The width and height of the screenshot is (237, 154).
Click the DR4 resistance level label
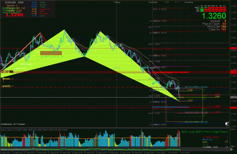pyautogui.click(x=160, y=9)
